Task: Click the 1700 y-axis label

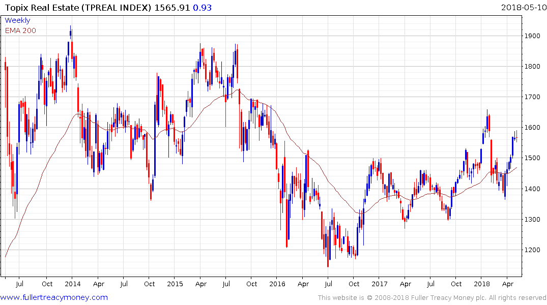Action: tap(532, 97)
